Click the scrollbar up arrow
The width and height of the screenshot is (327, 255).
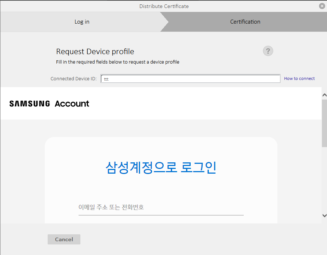324,95
